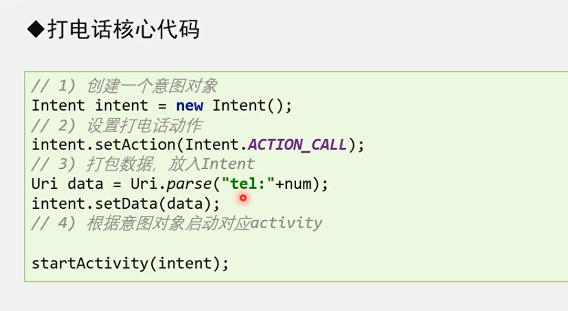Click the comment 打包数据, 放入Intent
Image resolution: width=568 pixels, height=311 pixels.
(170, 164)
